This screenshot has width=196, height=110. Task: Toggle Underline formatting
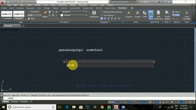pos(50,15)
